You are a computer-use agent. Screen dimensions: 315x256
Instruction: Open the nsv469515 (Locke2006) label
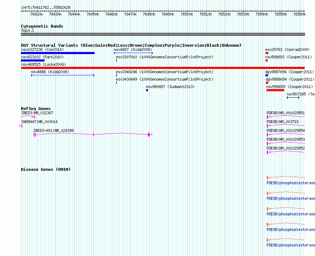pyautogui.click(x=44, y=64)
